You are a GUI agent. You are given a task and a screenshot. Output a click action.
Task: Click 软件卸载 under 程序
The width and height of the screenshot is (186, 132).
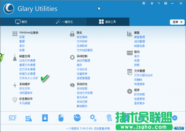(x=139, y=94)
